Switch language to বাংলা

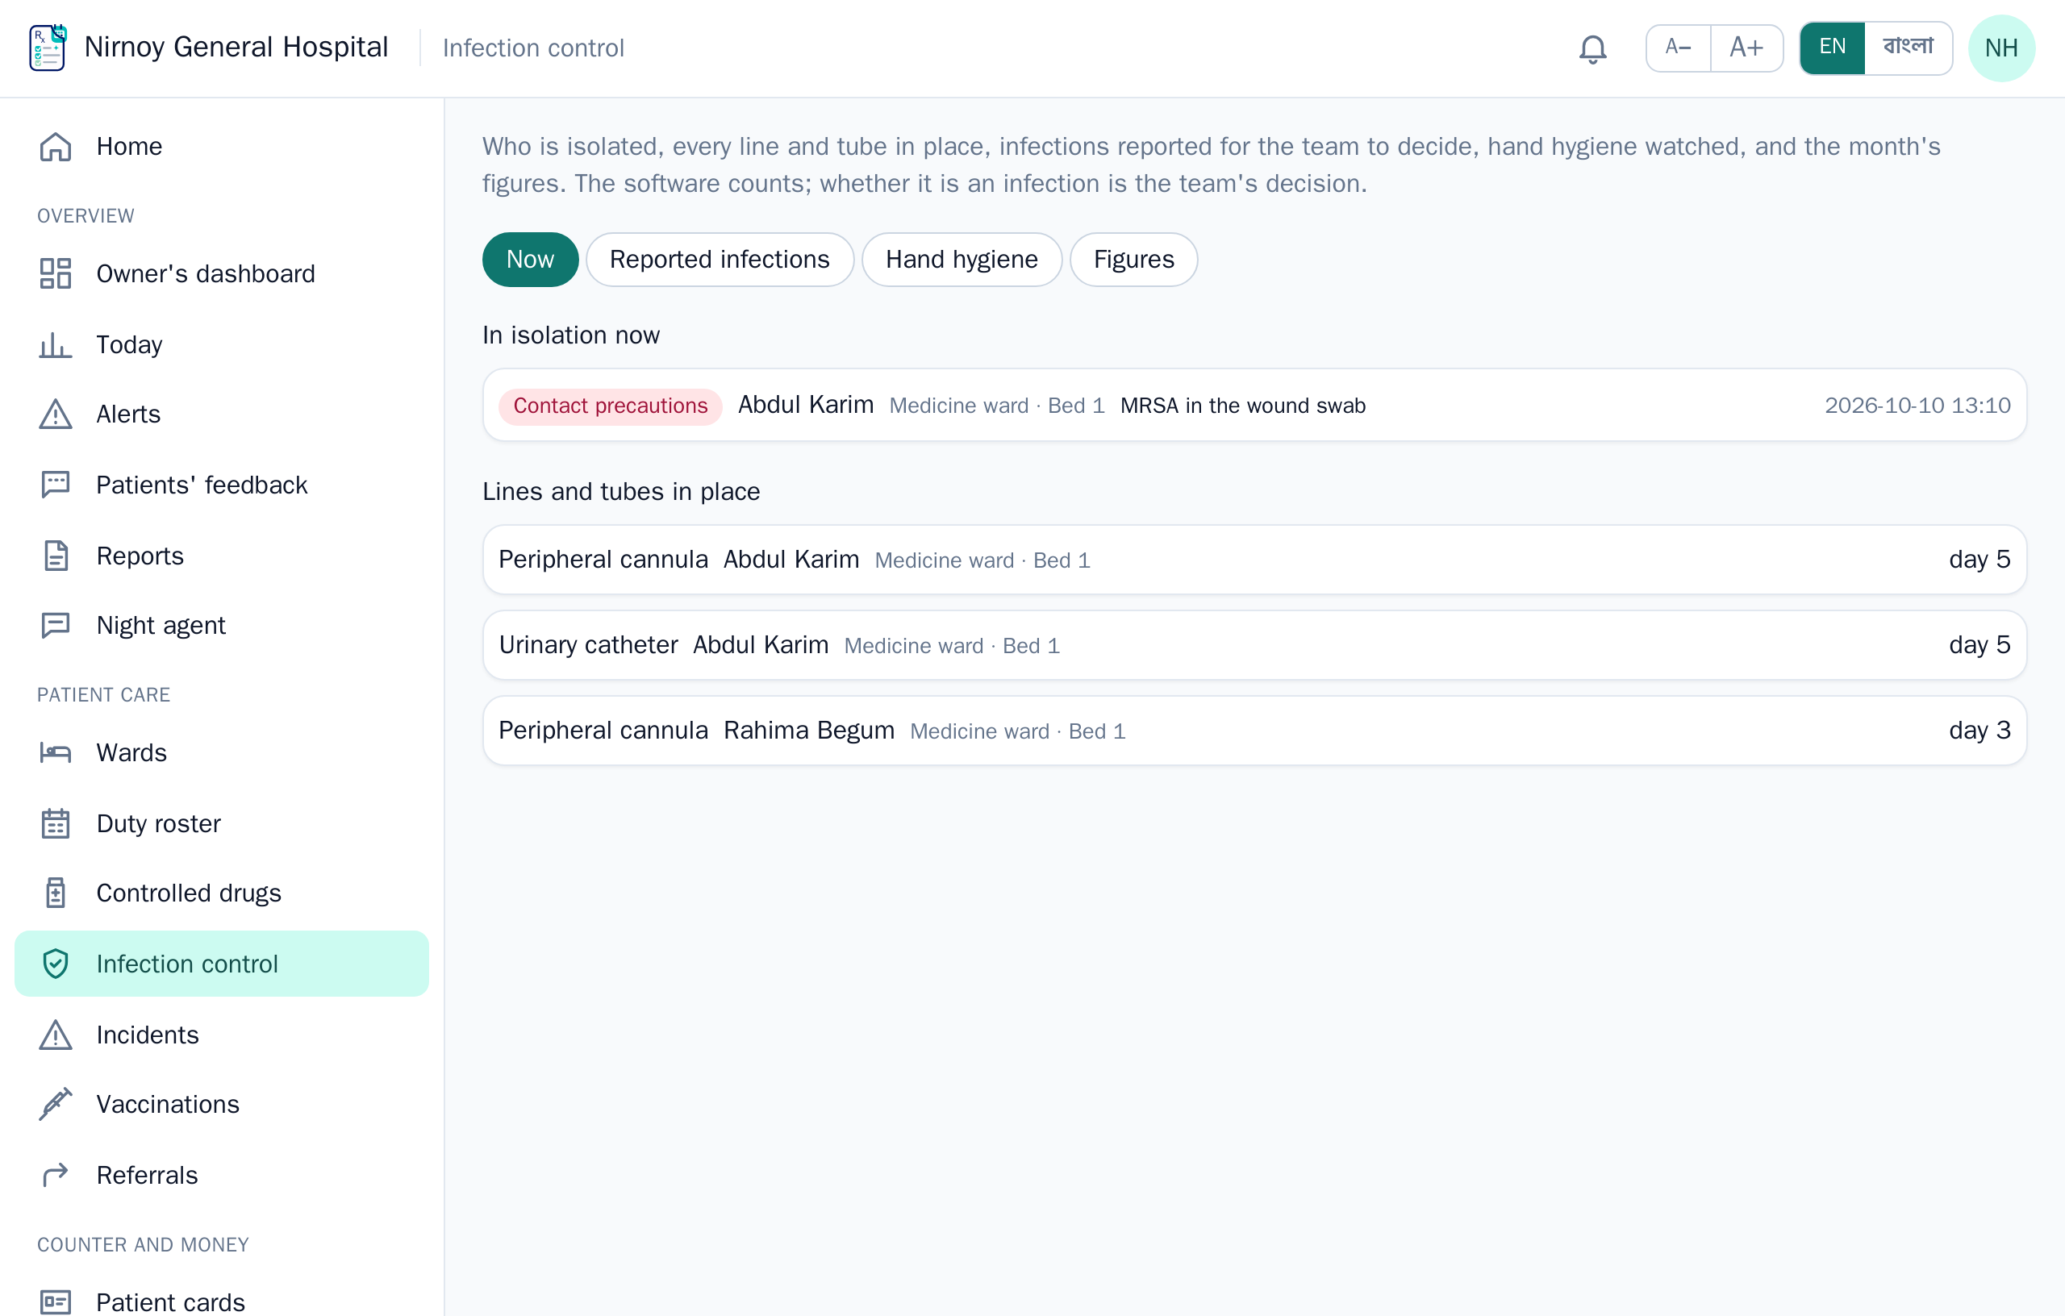coord(1908,48)
